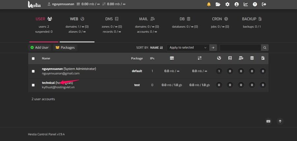Open keyboard shortcuts icon
Viewport: 297px width, 141px height.
pos(268,121)
